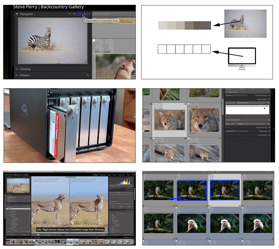Select None in the hawk grid Library Filter

218,172
